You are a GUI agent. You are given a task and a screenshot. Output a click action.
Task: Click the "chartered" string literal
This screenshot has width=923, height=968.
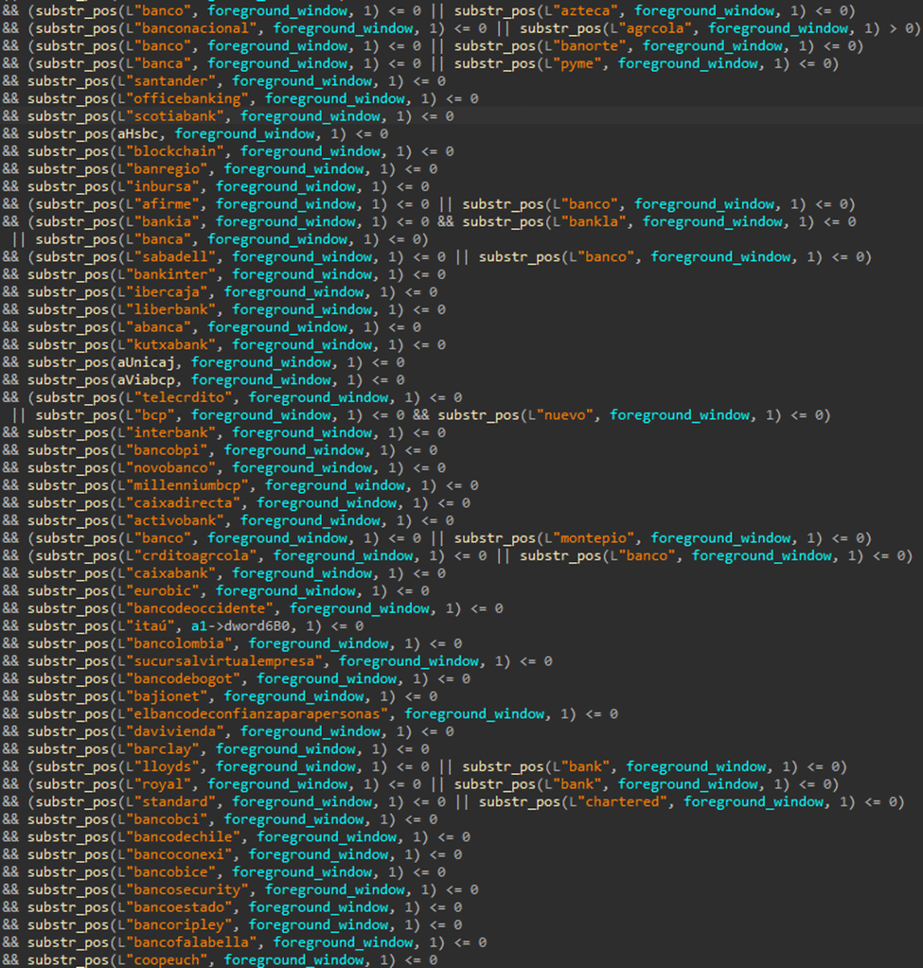[622, 802]
